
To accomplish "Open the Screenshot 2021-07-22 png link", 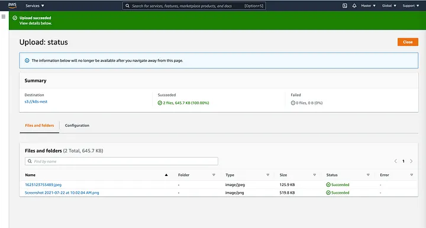I will pos(62,193).
